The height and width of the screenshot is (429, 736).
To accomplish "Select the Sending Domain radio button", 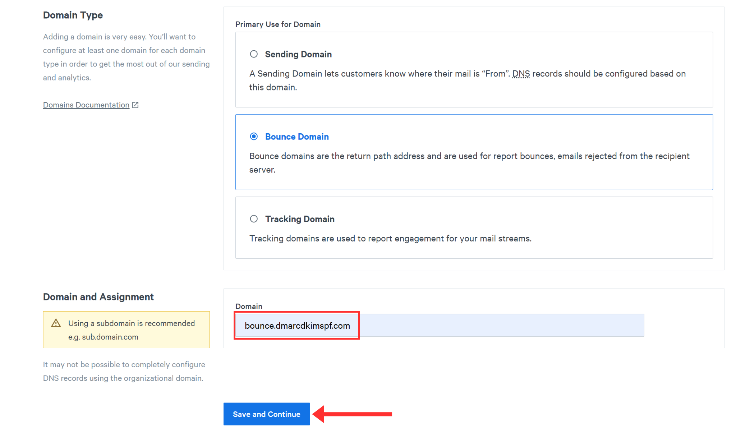I will pyautogui.click(x=253, y=54).
